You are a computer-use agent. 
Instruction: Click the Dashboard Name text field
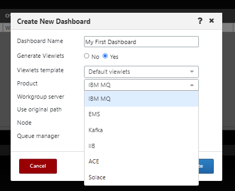pos(141,42)
